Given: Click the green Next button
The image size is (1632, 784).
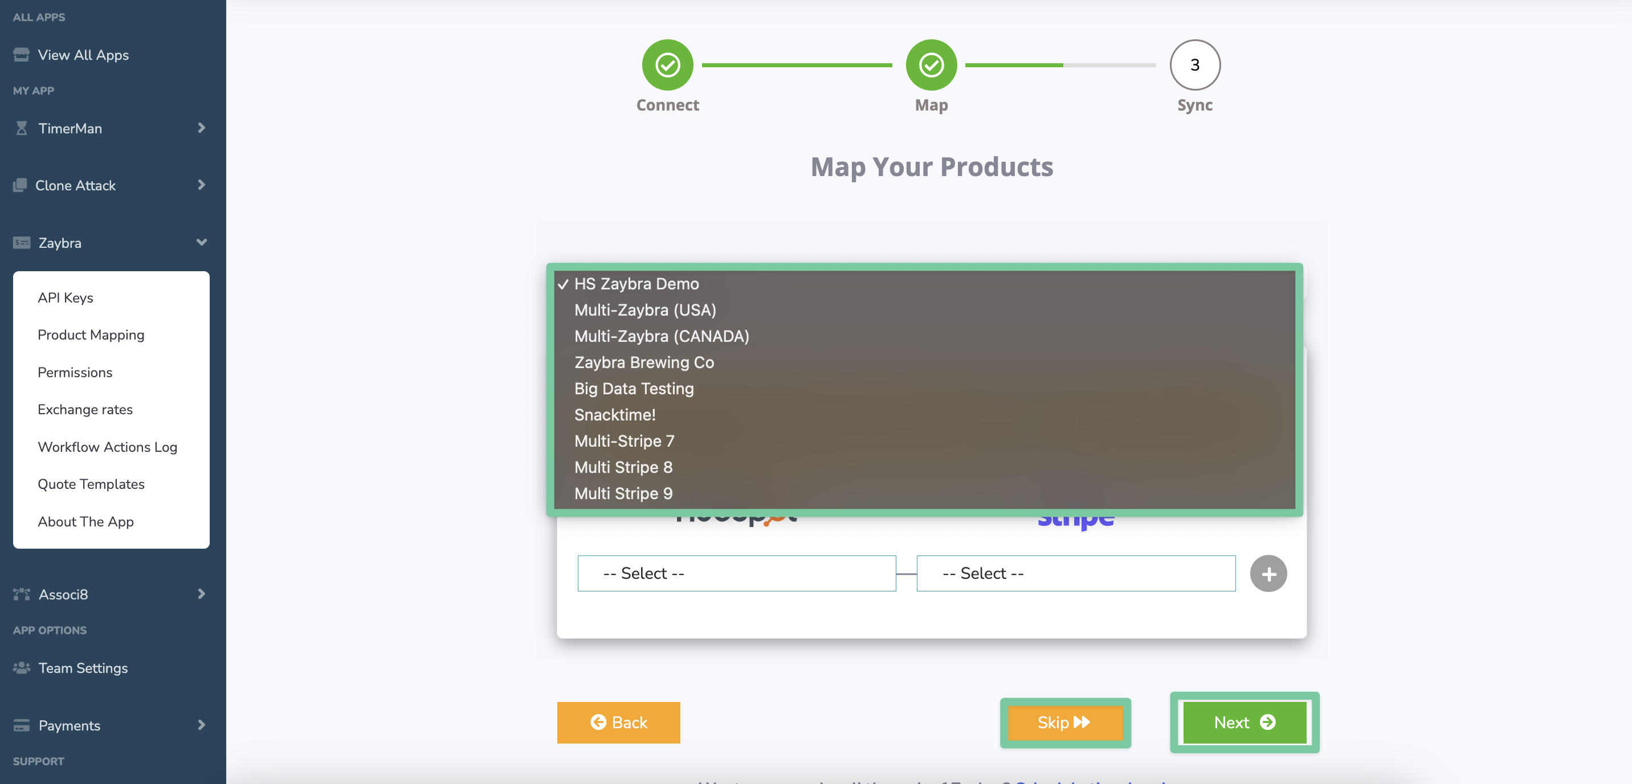Looking at the screenshot, I should [1245, 722].
